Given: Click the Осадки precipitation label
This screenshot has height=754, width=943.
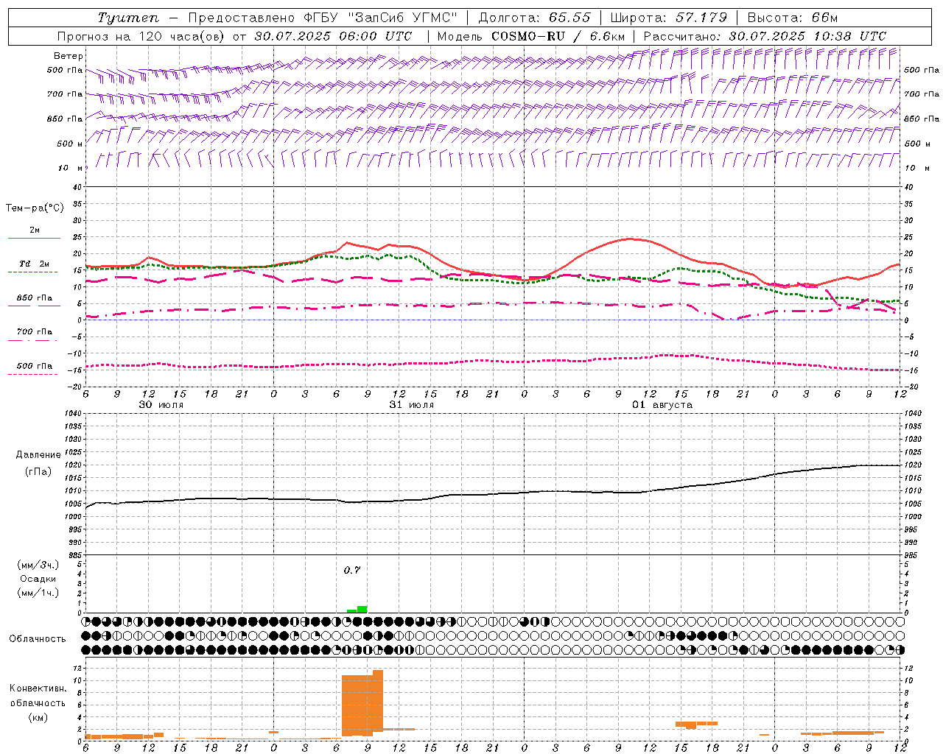Looking at the screenshot, I should tap(38, 579).
